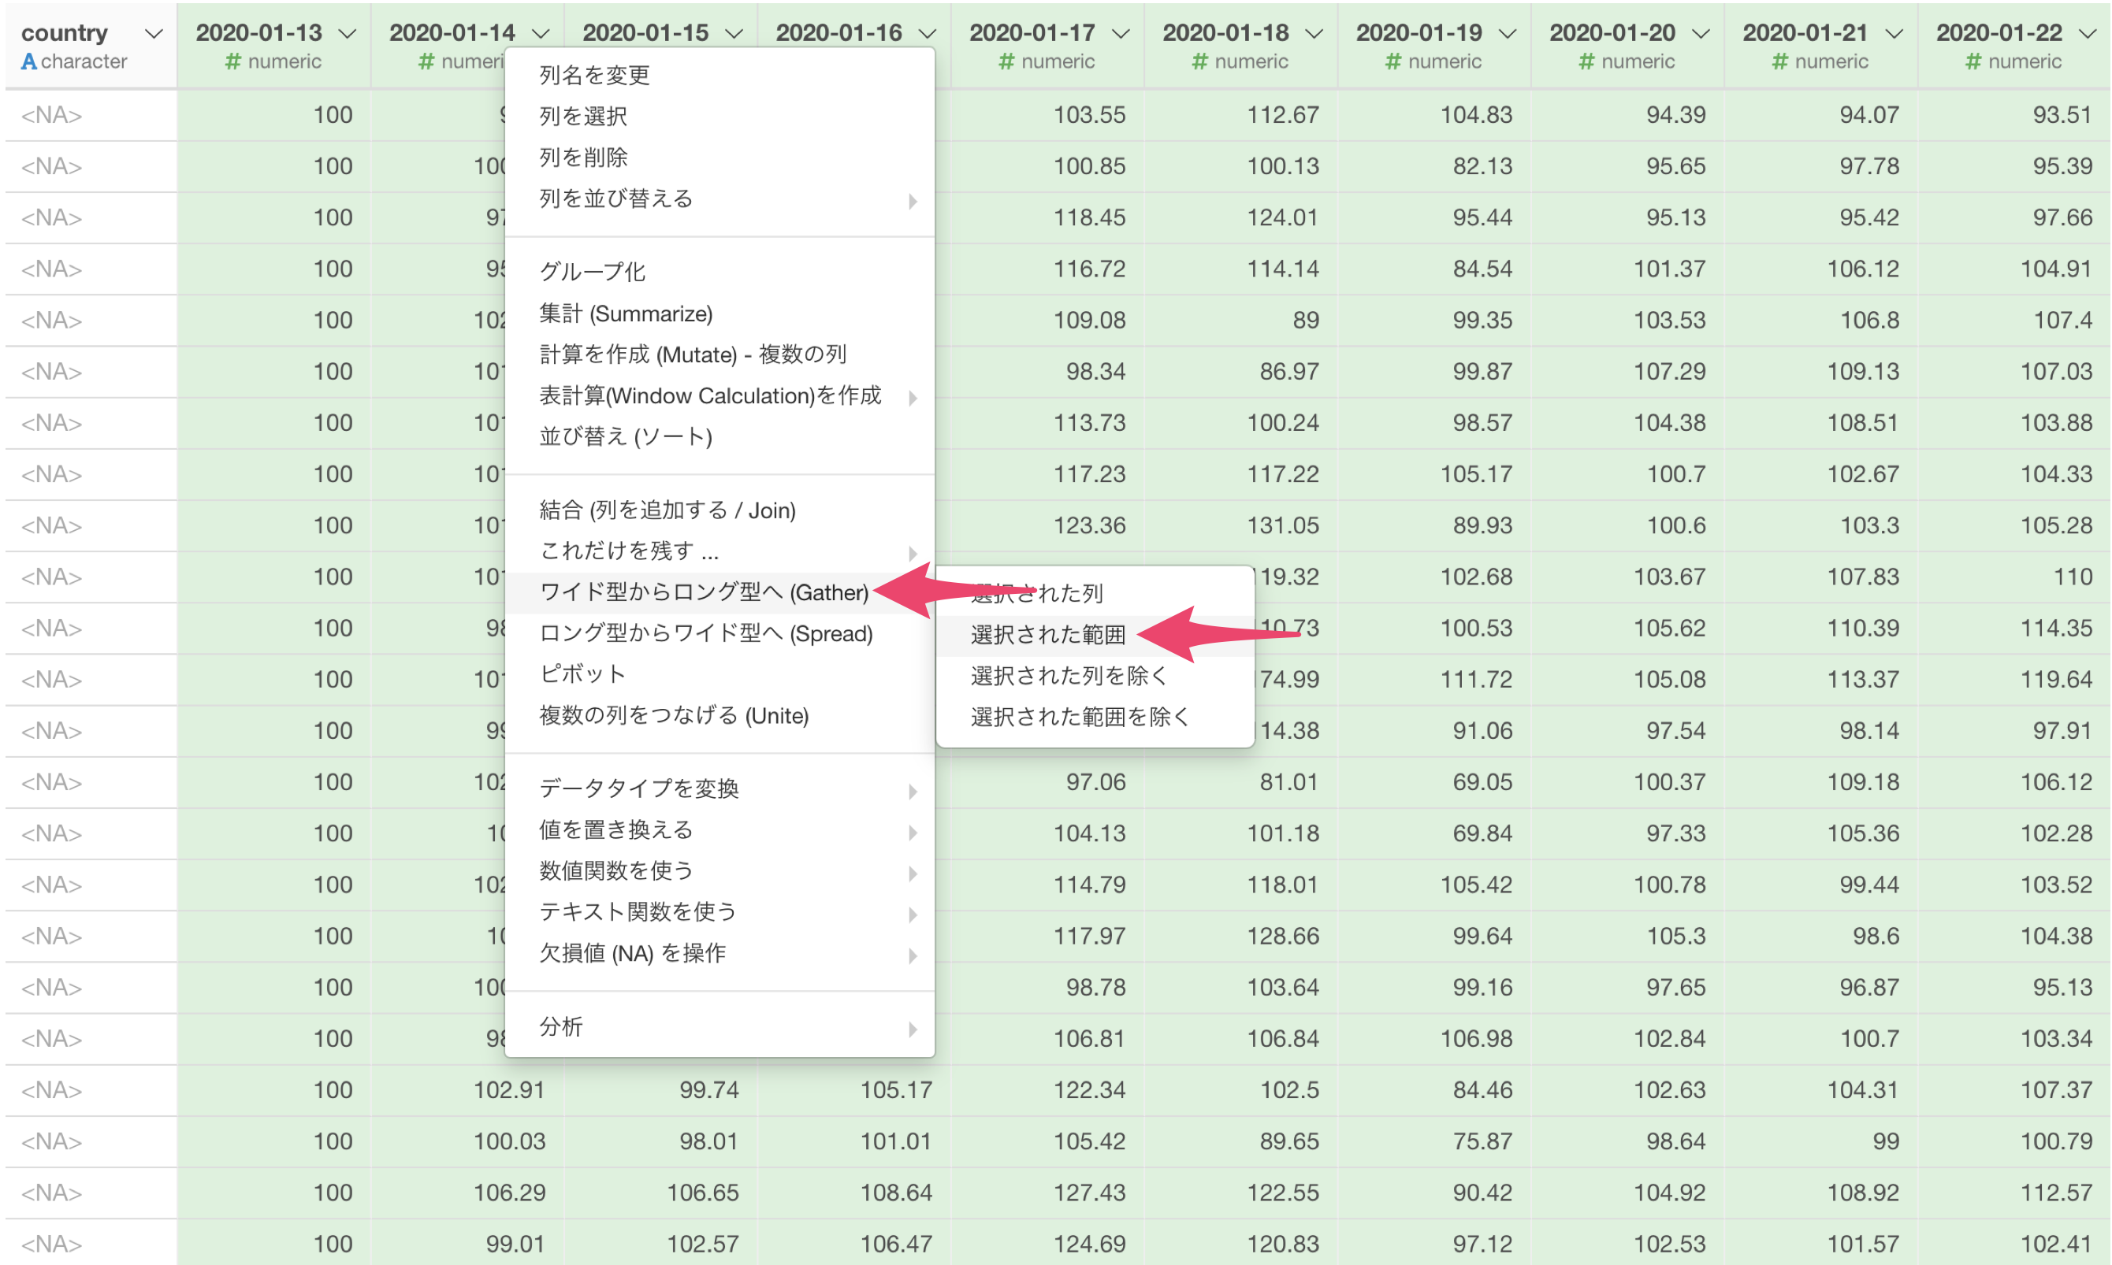The height and width of the screenshot is (1265, 2112).
Task: Click 列名を変更 in context menu
Action: [x=594, y=75]
